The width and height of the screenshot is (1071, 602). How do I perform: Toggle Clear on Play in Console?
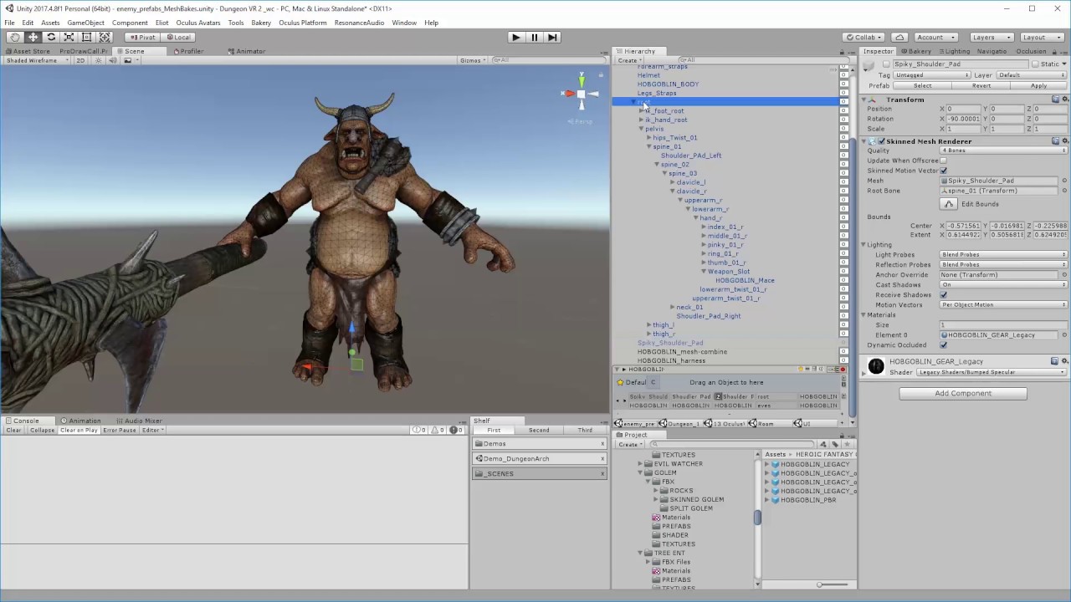click(79, 430)
